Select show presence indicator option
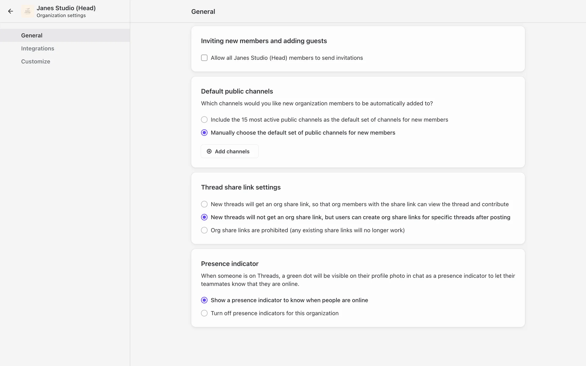The image size is (586, 366). pyautogui.click(x=204, y=300)
